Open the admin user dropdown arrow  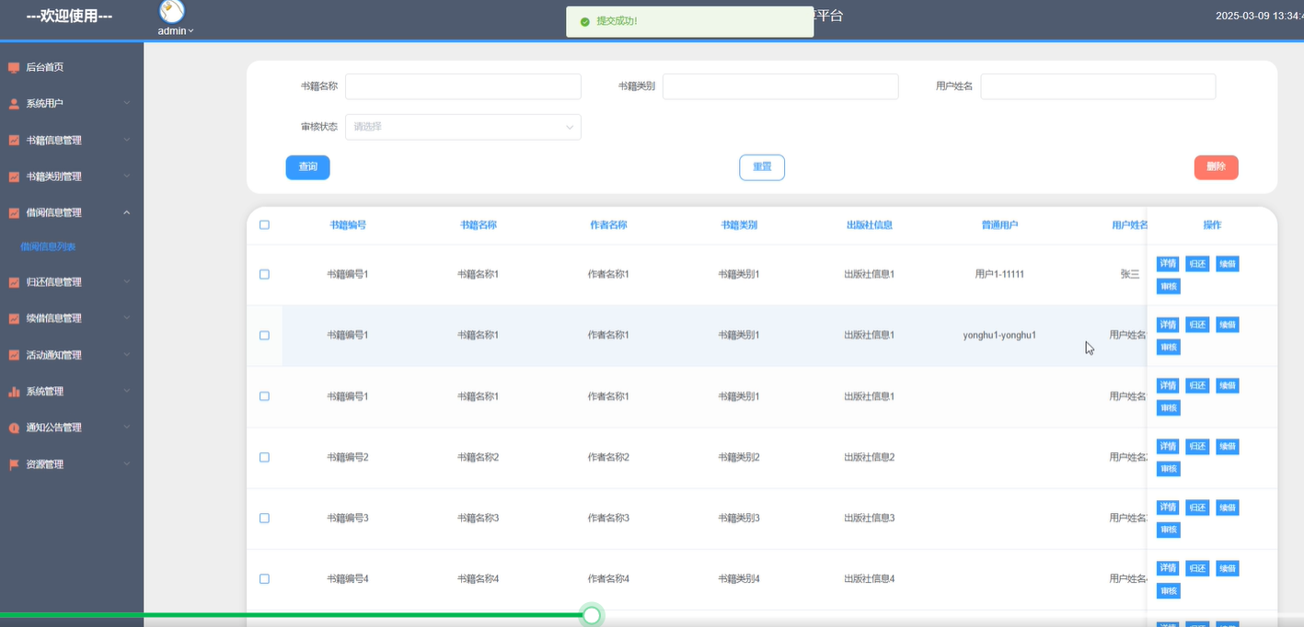(x=191, y=31)
